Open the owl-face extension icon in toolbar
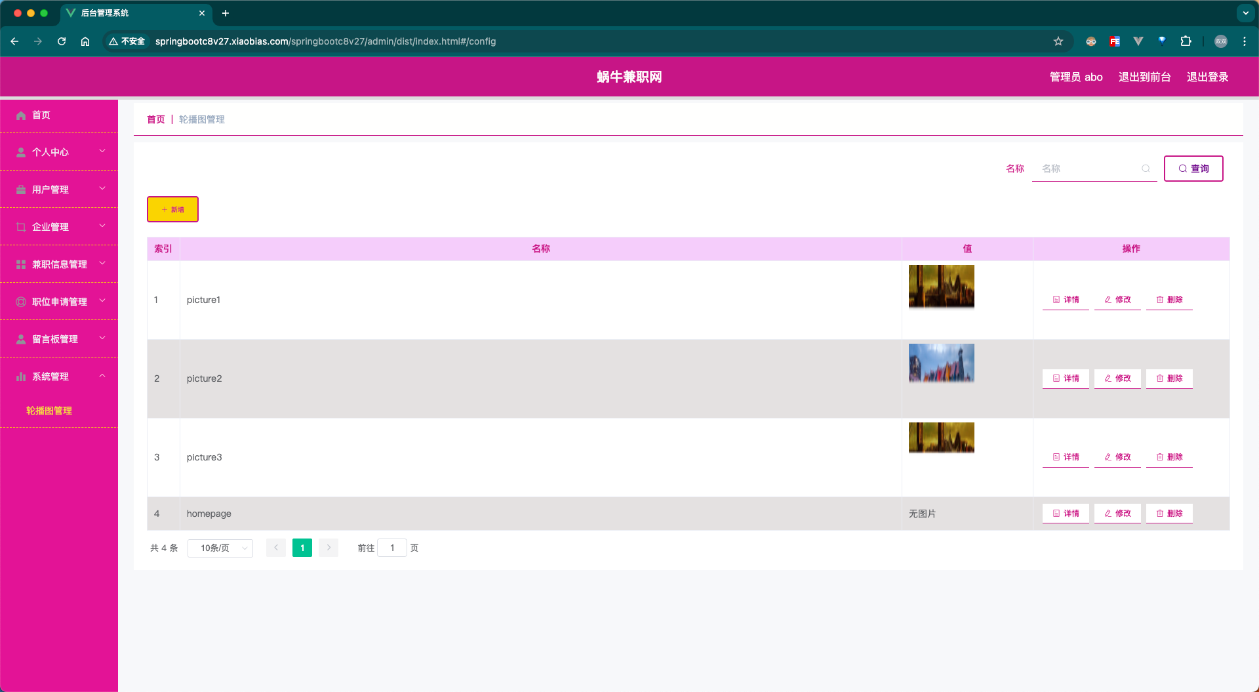 (1091, 41)
